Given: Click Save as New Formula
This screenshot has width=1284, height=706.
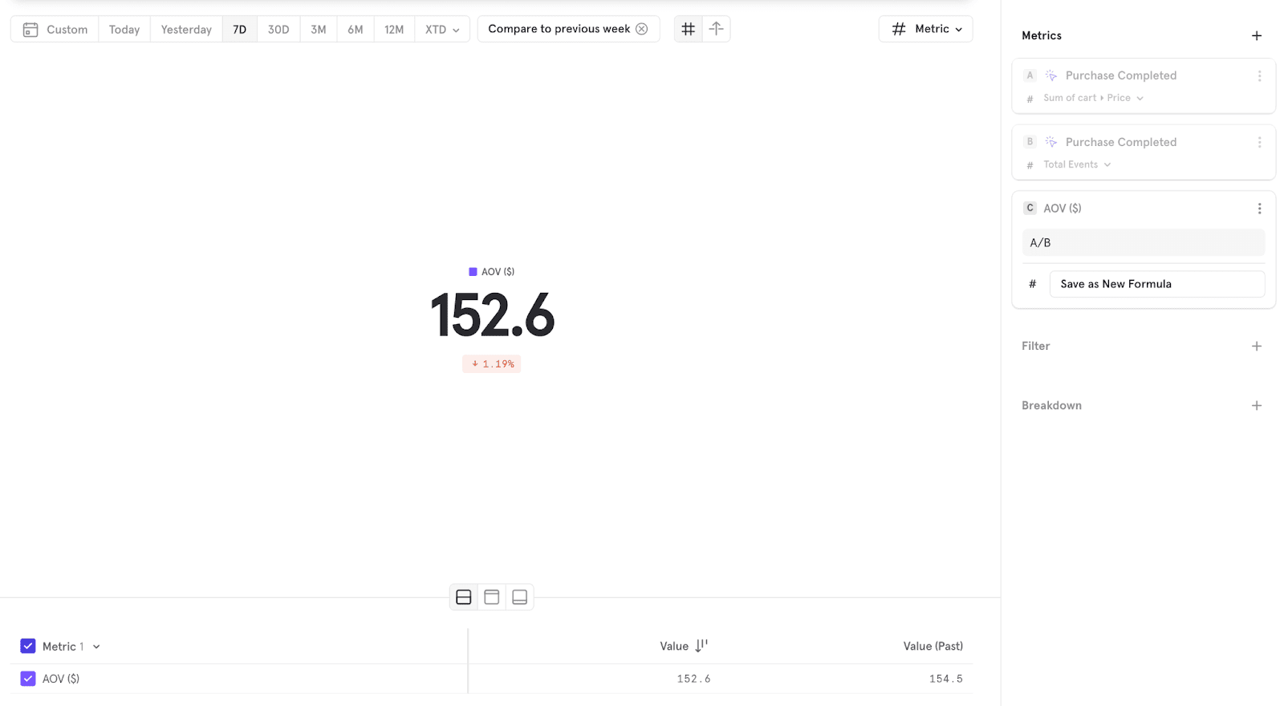Looking at the screenshot, I should click(1156, 284).
